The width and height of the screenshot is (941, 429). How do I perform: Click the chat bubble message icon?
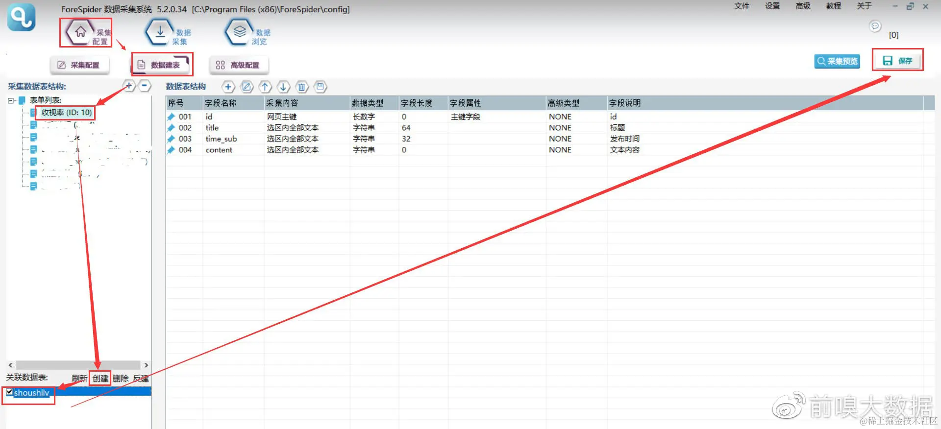(875, 26)
